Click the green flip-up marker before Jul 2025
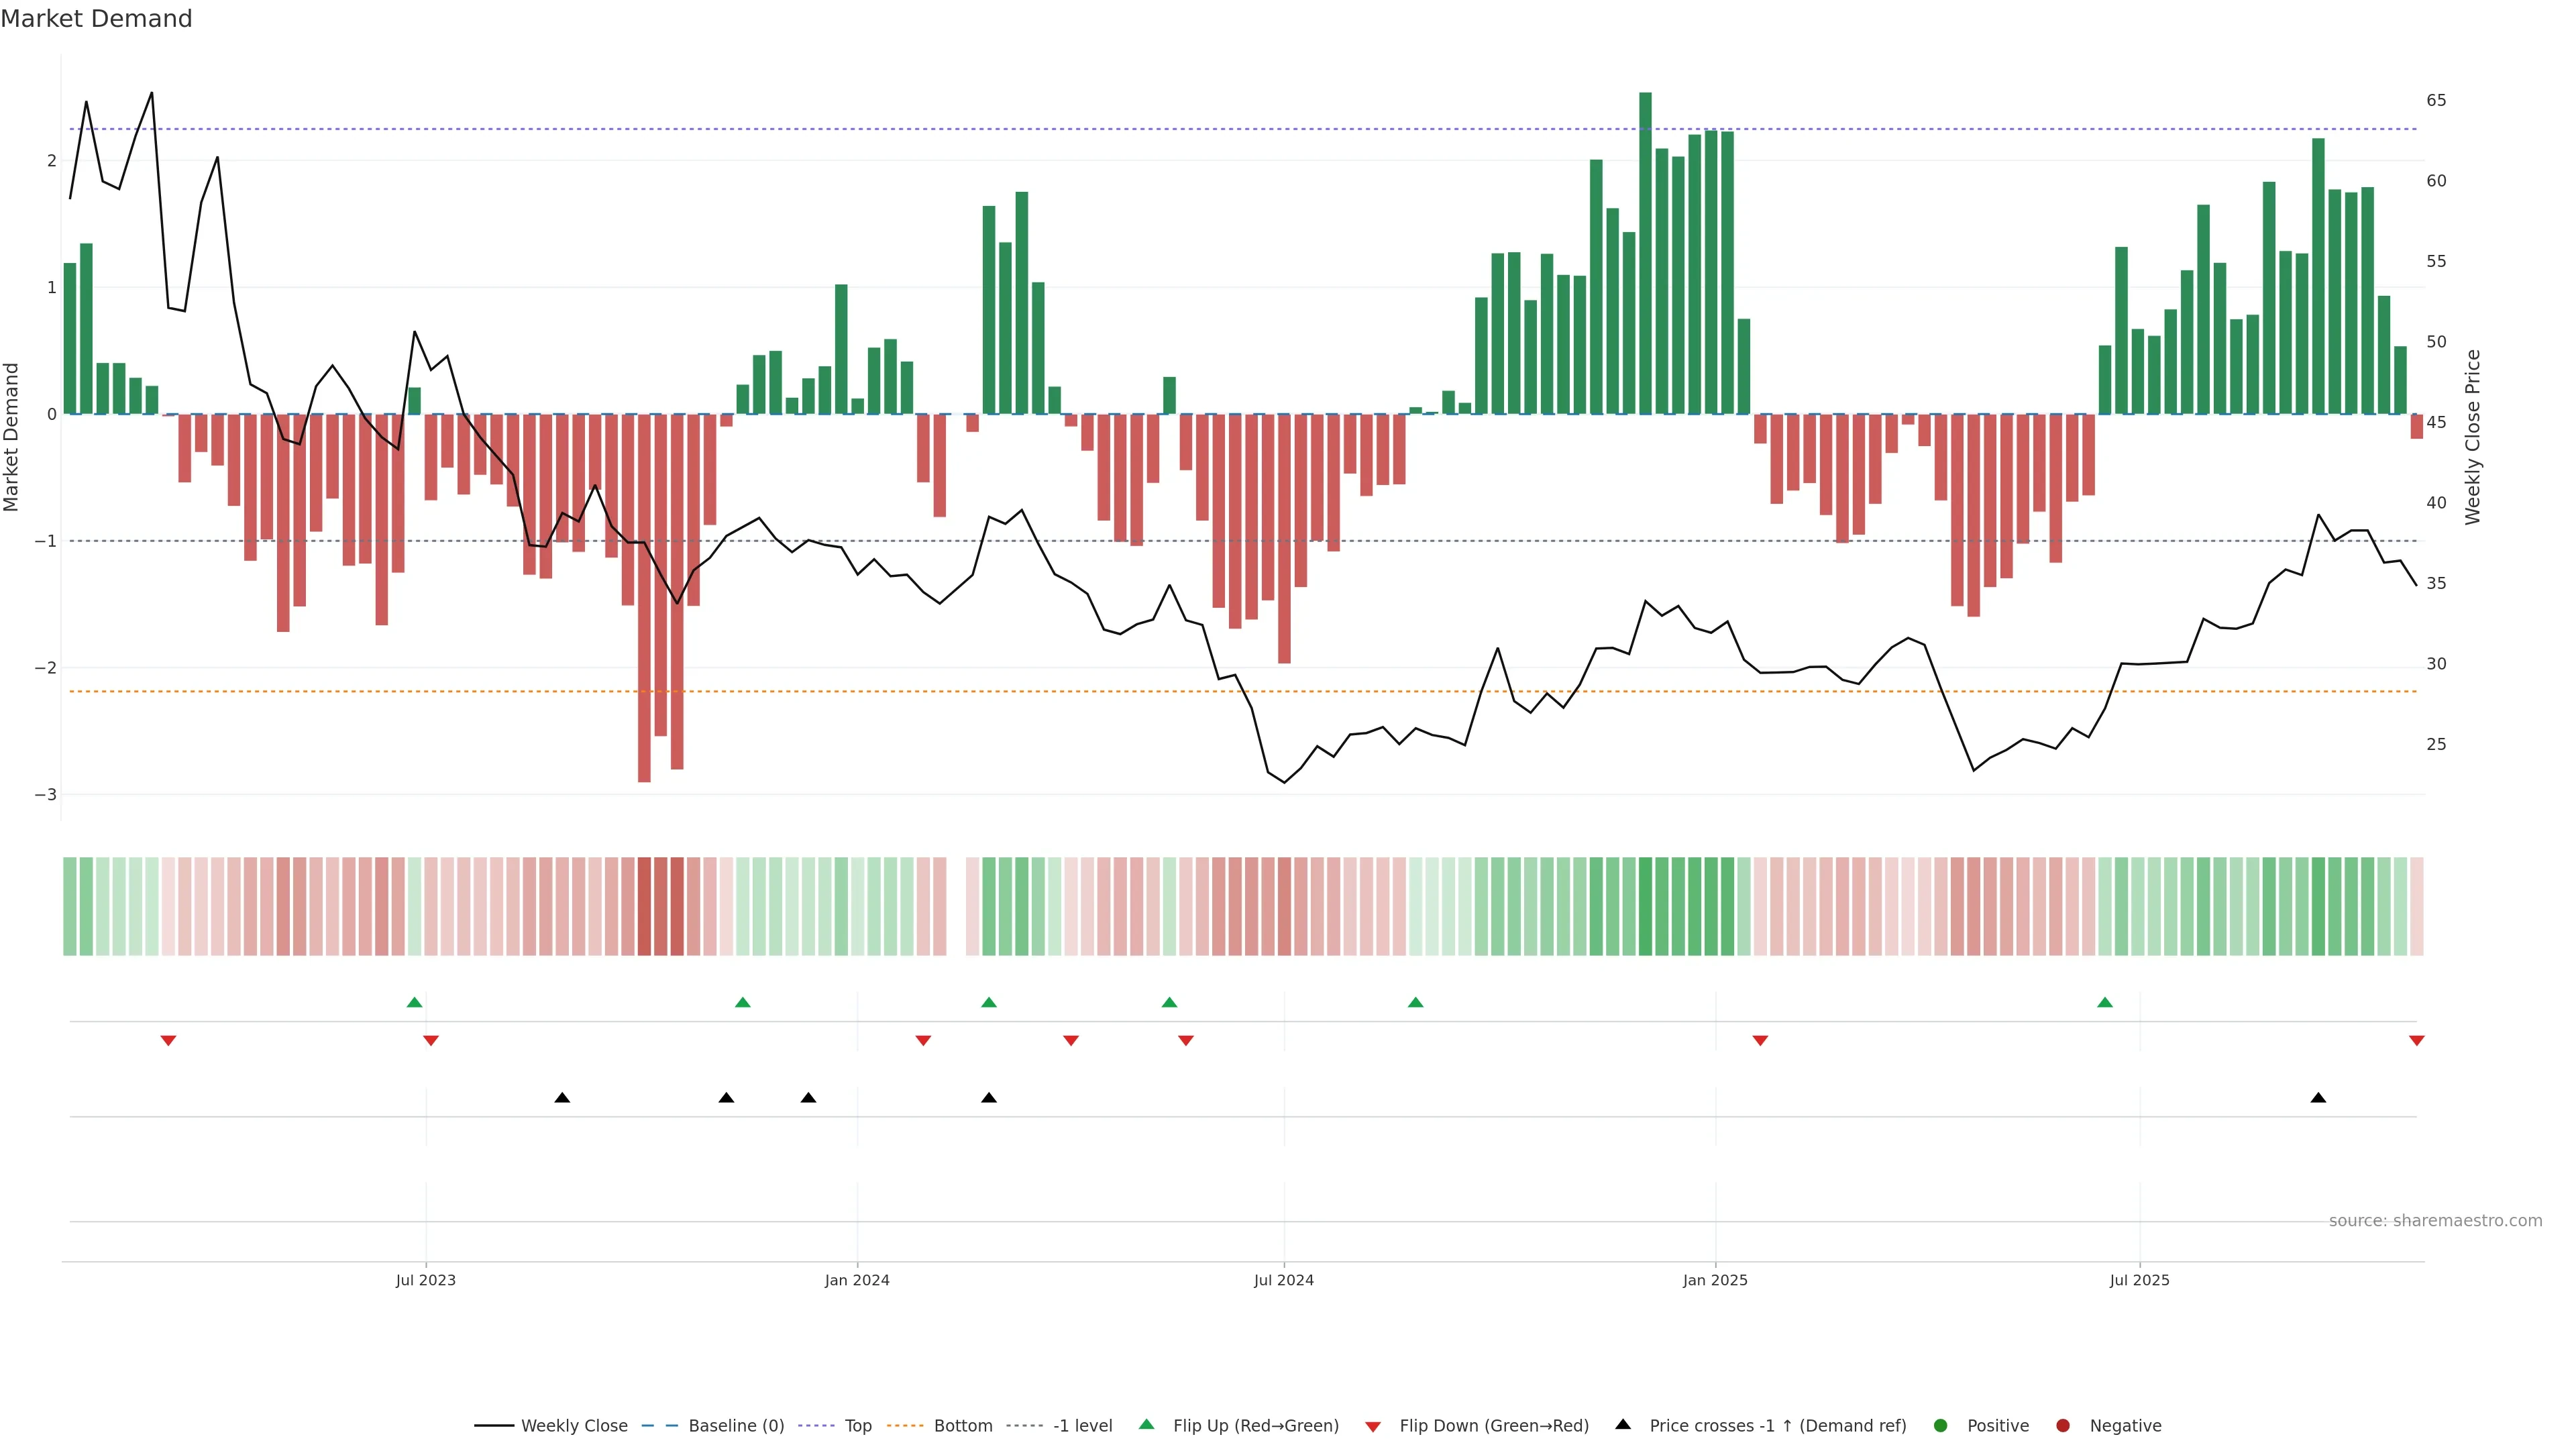The width and height of the screenshot is (2576, 1449). coord(2105,1002)
